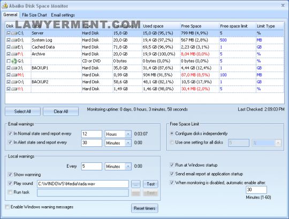Screen dimensions: 289x219
Task: Click the Select All button
Action: (22, 112)
